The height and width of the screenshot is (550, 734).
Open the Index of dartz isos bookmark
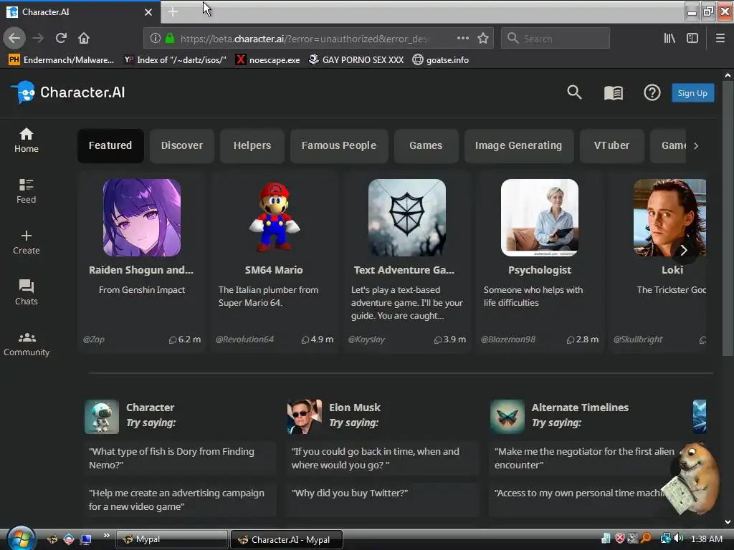pyautogui.click(x=175, y=60)
